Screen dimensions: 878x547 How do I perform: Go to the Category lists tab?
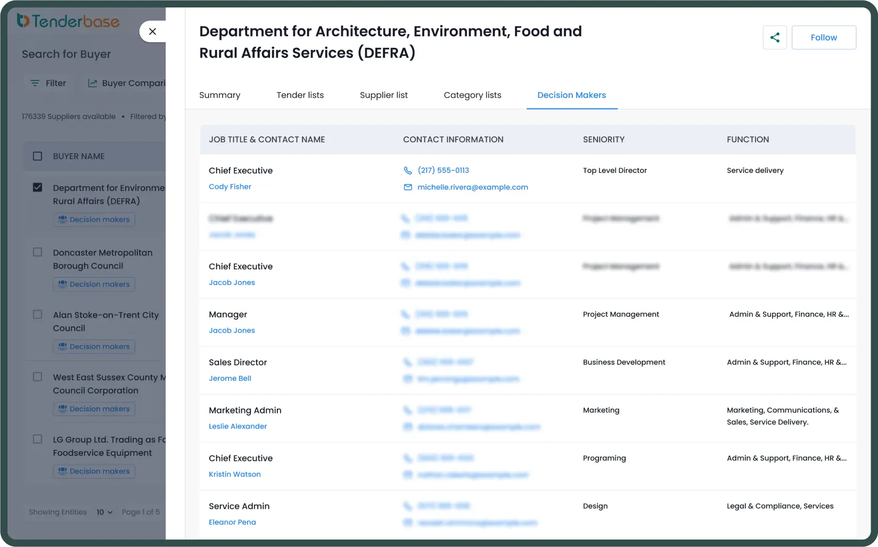[472, 95]
